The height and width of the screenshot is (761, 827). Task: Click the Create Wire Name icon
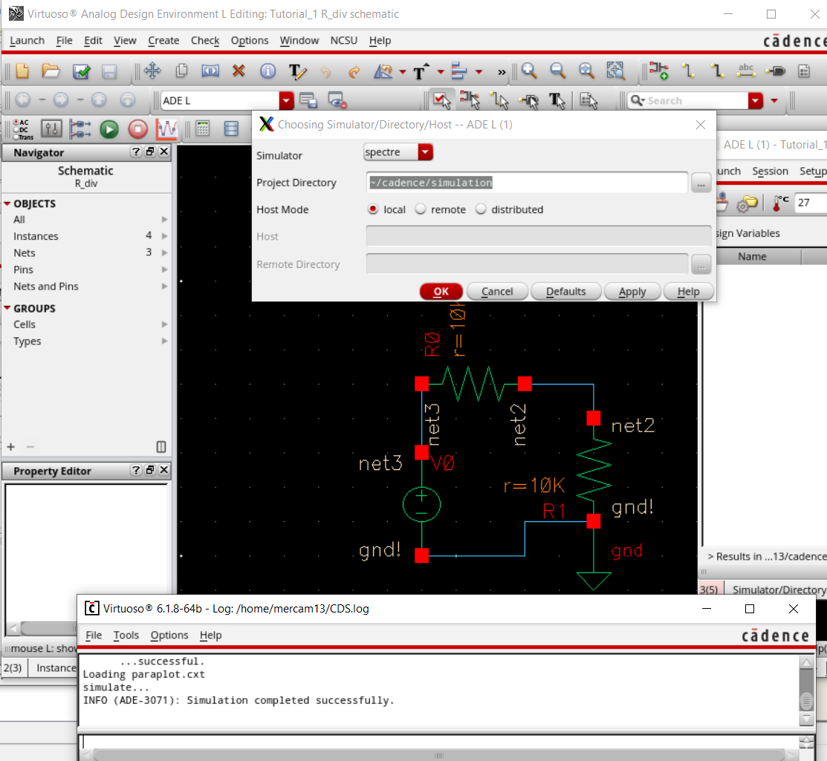point(746,71)
